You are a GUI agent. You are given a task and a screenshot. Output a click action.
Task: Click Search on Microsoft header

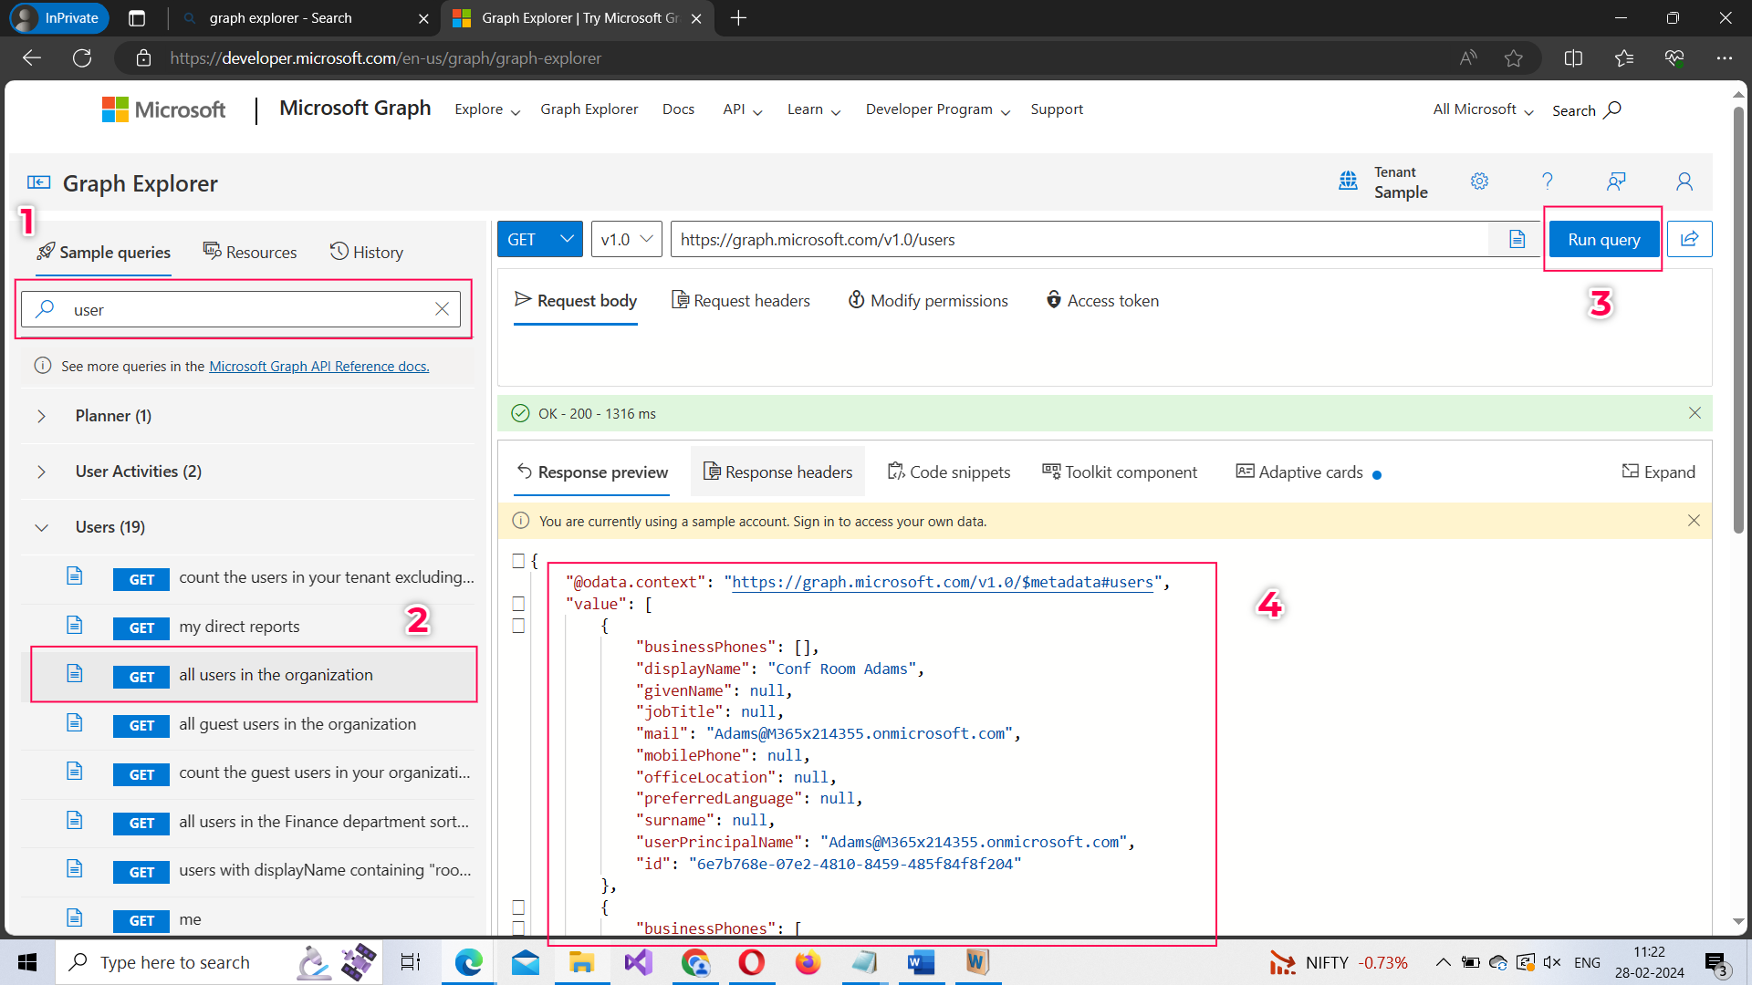click(1587, 110)
